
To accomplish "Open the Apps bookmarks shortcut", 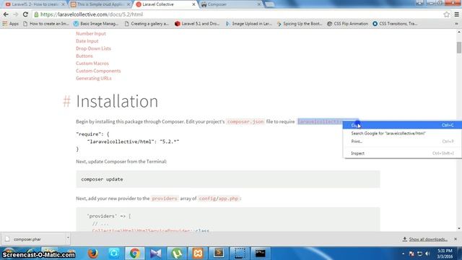I will click(x=10, y=24).
